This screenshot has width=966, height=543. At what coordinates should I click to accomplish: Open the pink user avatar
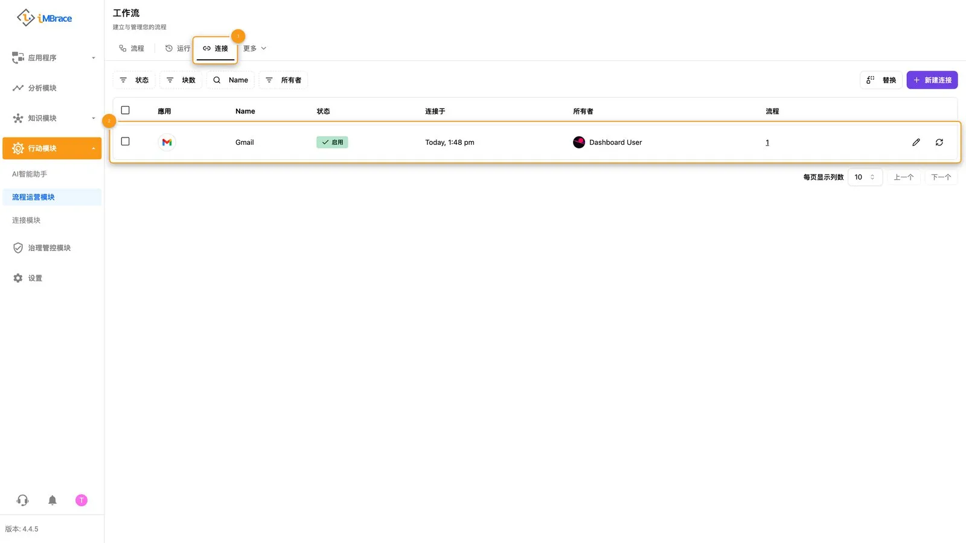[x=82, y=500]
